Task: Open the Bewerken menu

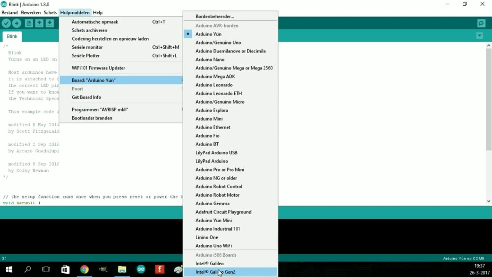Action: pos(31,13)
